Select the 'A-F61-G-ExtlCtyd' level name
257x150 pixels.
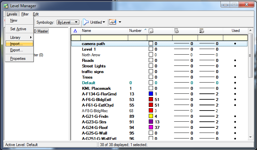[x=98, y=105]
